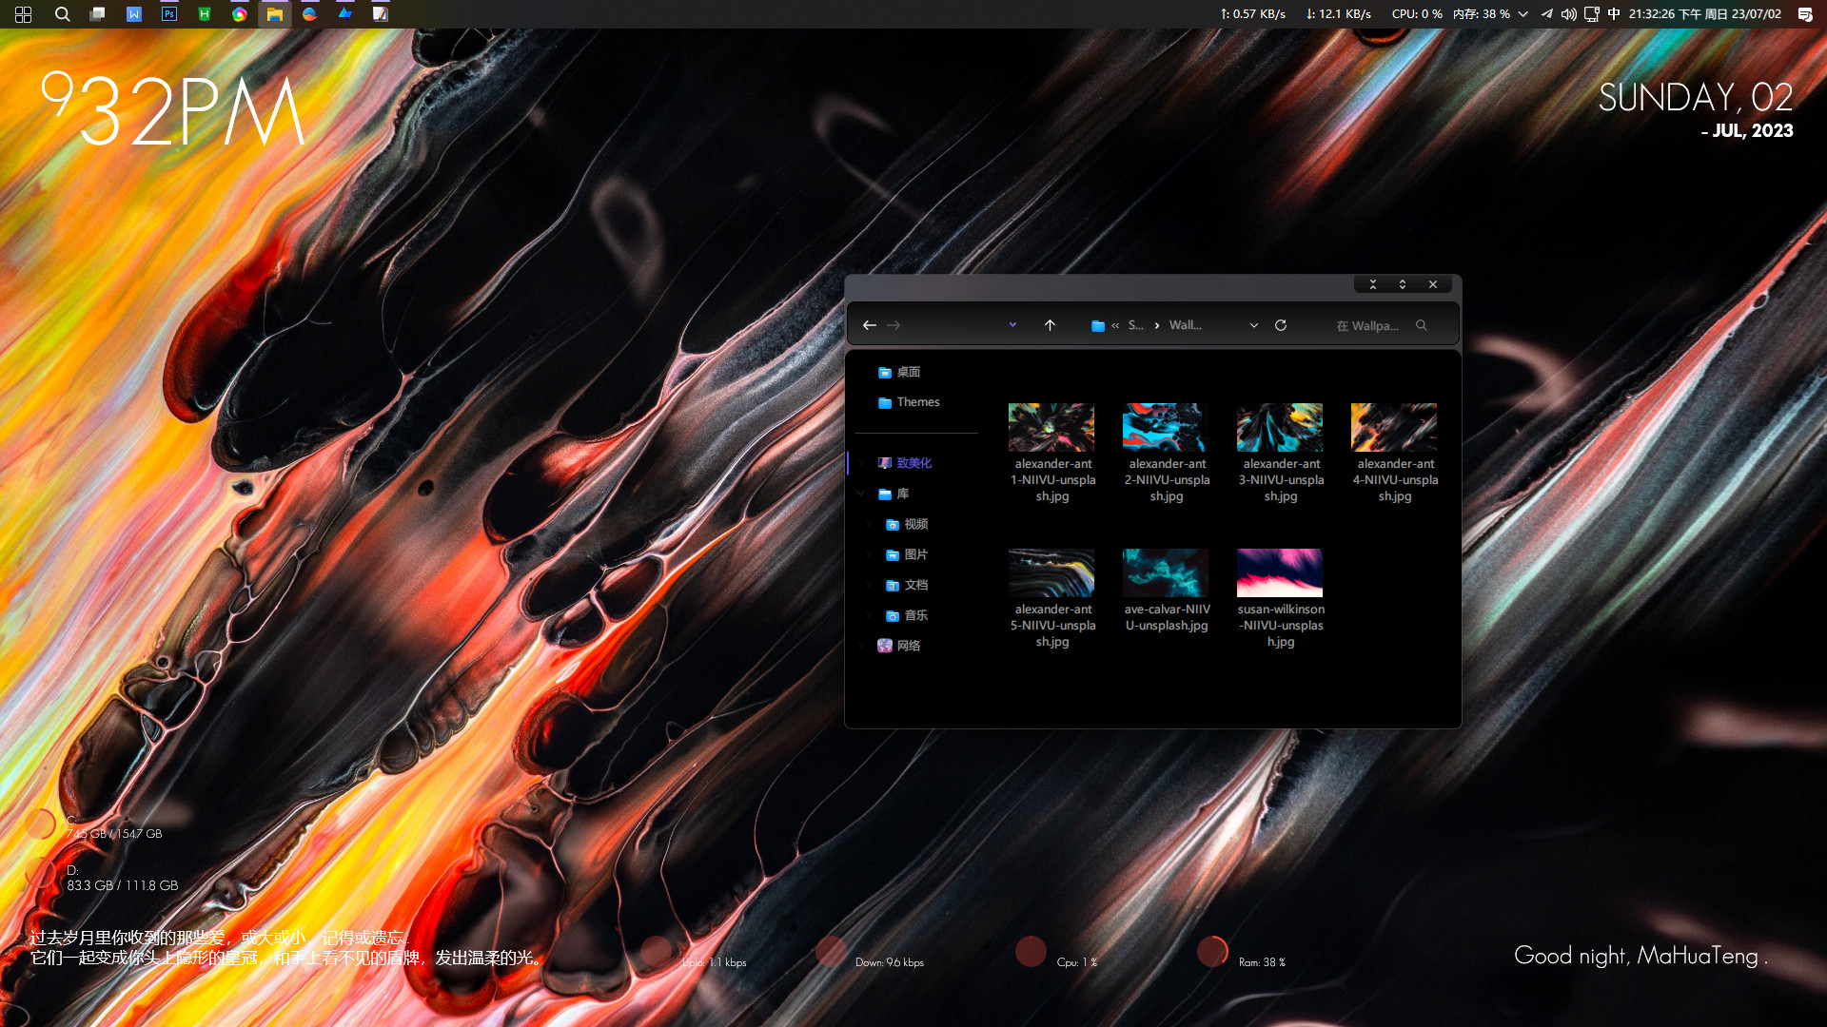
Task: Expand the address bar history dropdown
Action: (x=1254, y=325)
